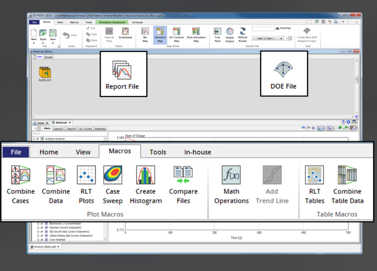Expand the SEI Growth Side Current node
The height and width of the screenshot is (271, 377).
pos(39,231)
